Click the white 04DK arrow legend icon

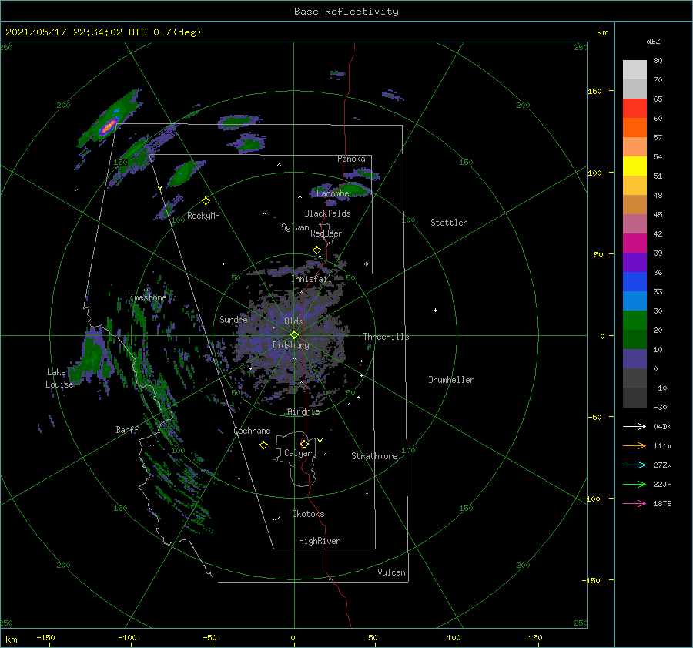[634, 426]
